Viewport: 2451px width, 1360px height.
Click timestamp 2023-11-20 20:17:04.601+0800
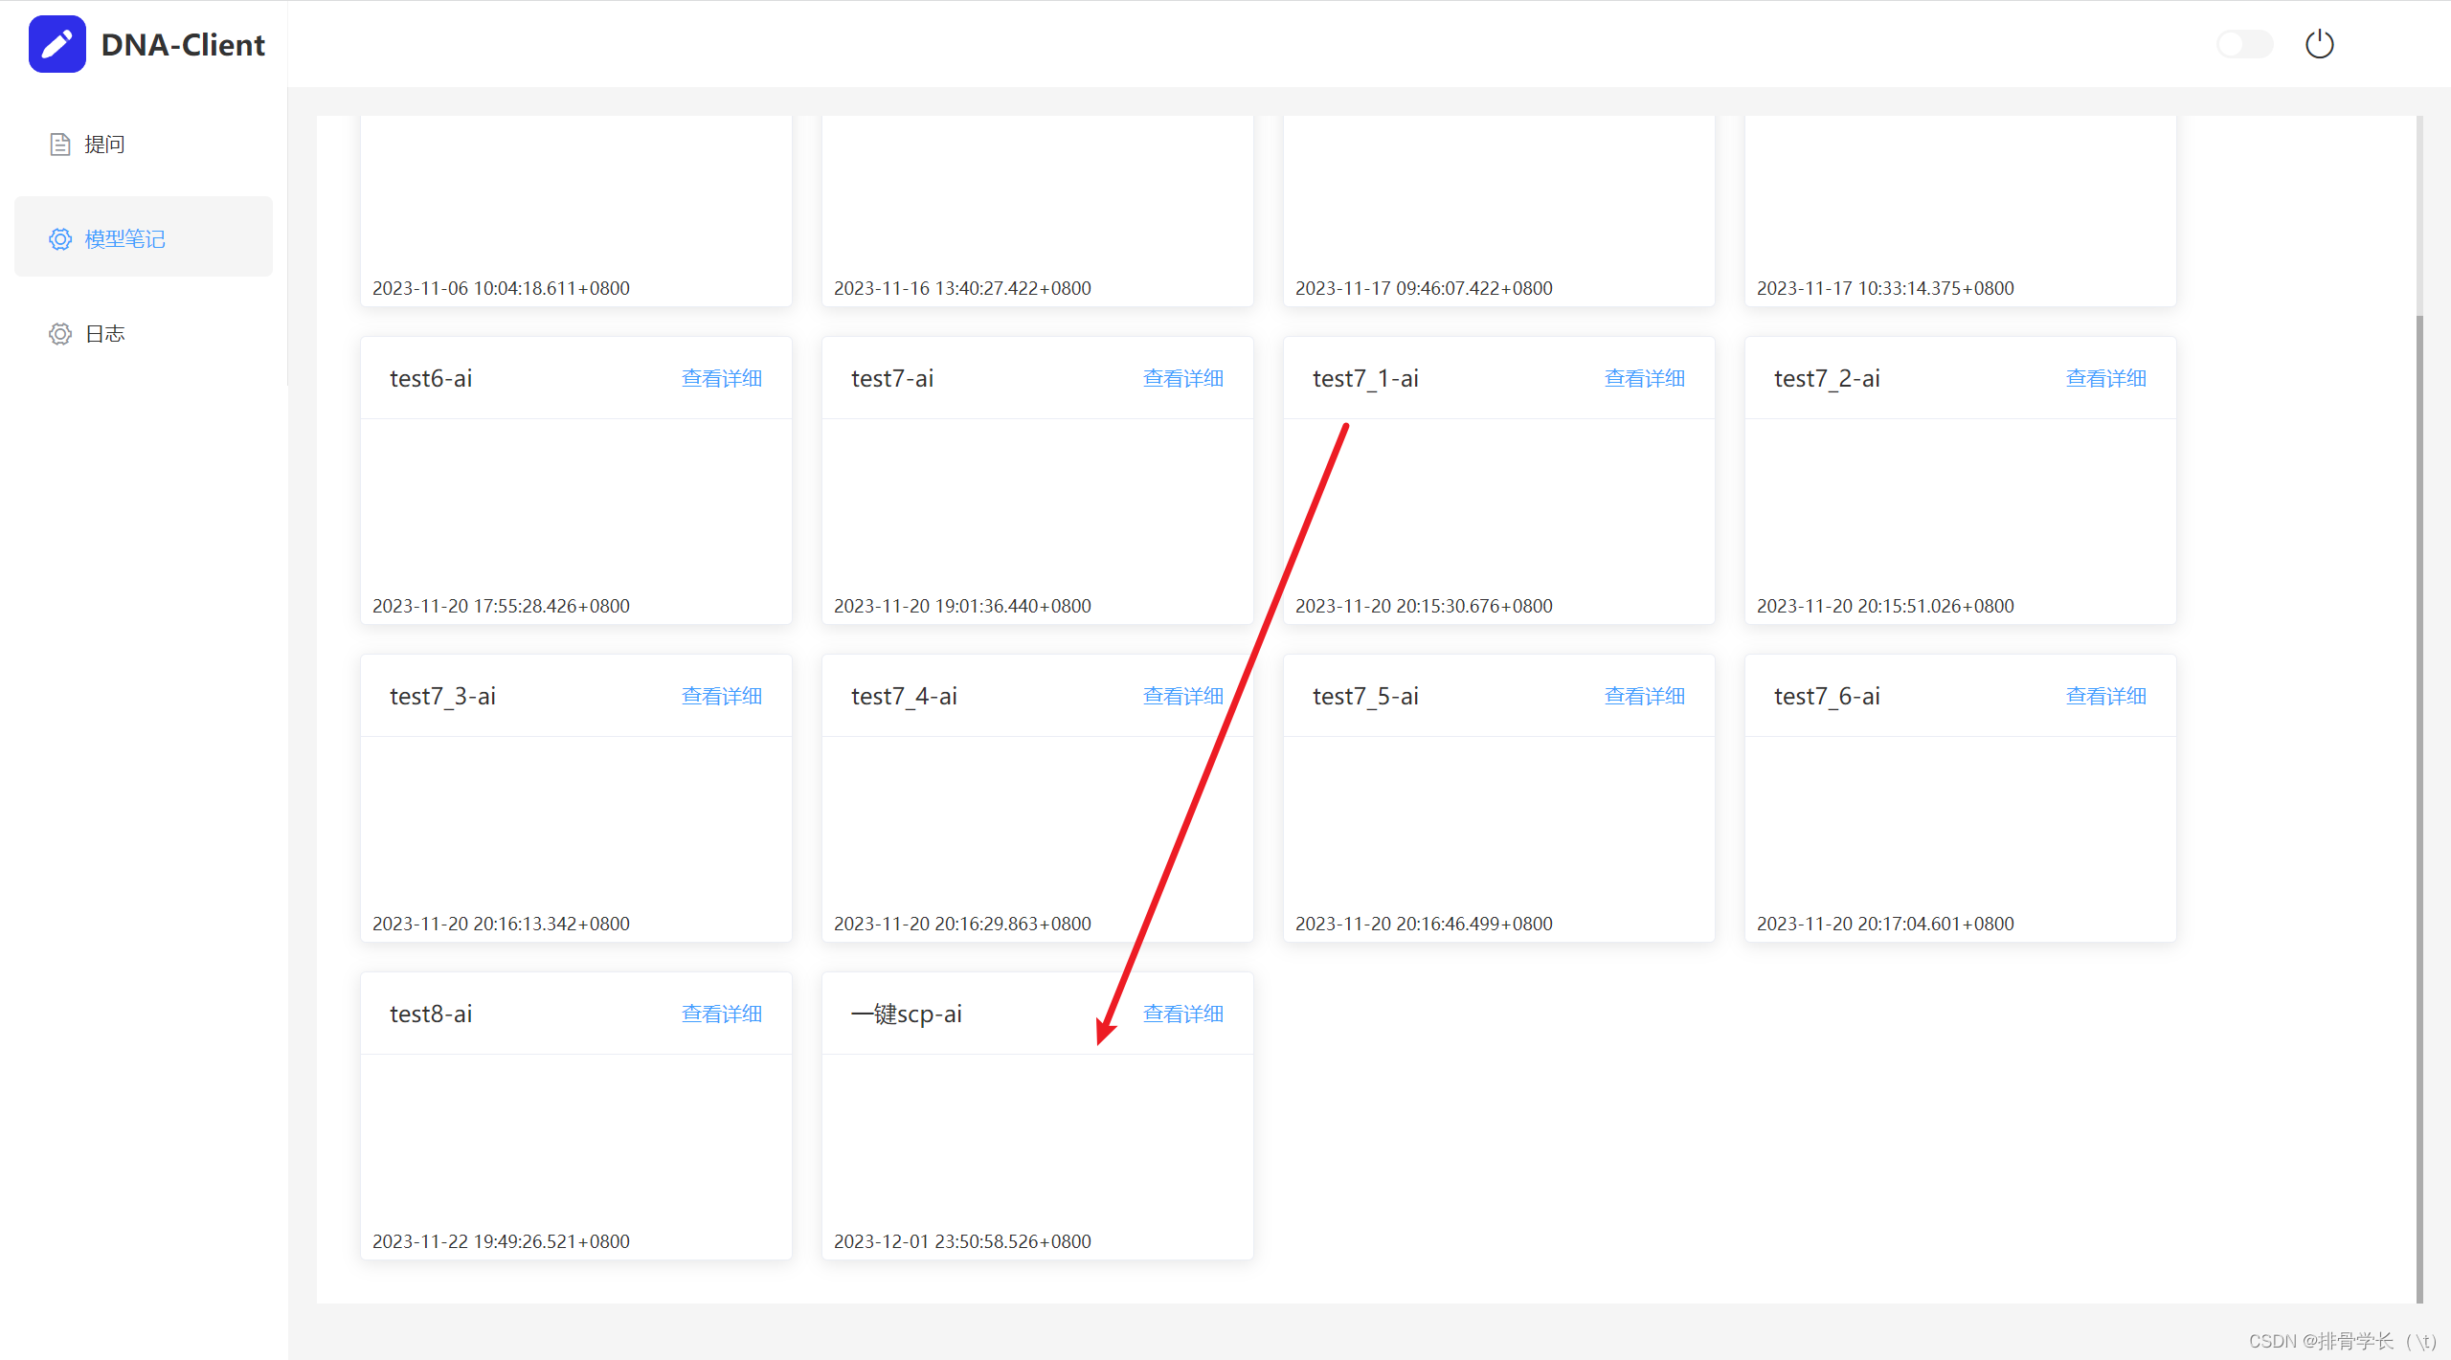click(x=1885, y=924)
